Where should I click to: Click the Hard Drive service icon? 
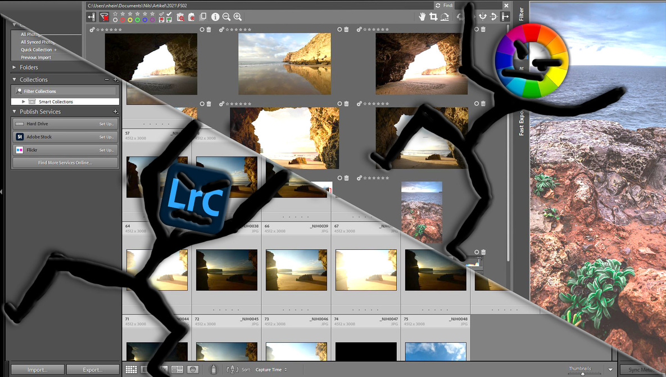click(20, 124)
